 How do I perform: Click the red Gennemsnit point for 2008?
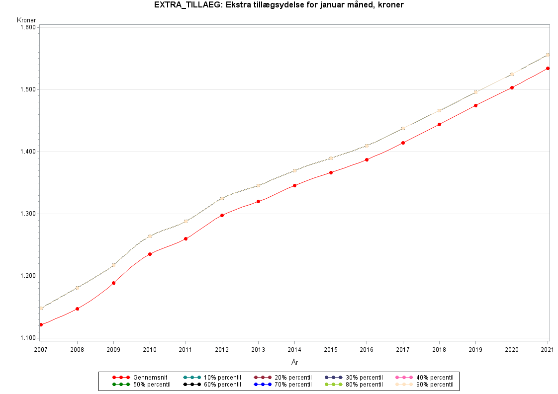[77, 309]
